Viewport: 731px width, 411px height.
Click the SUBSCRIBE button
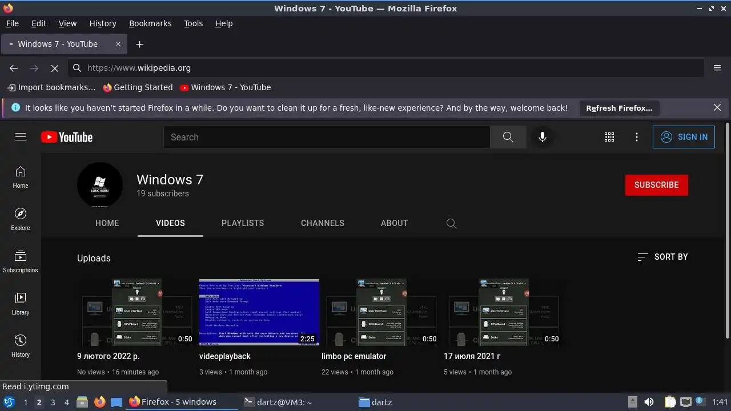657,185
